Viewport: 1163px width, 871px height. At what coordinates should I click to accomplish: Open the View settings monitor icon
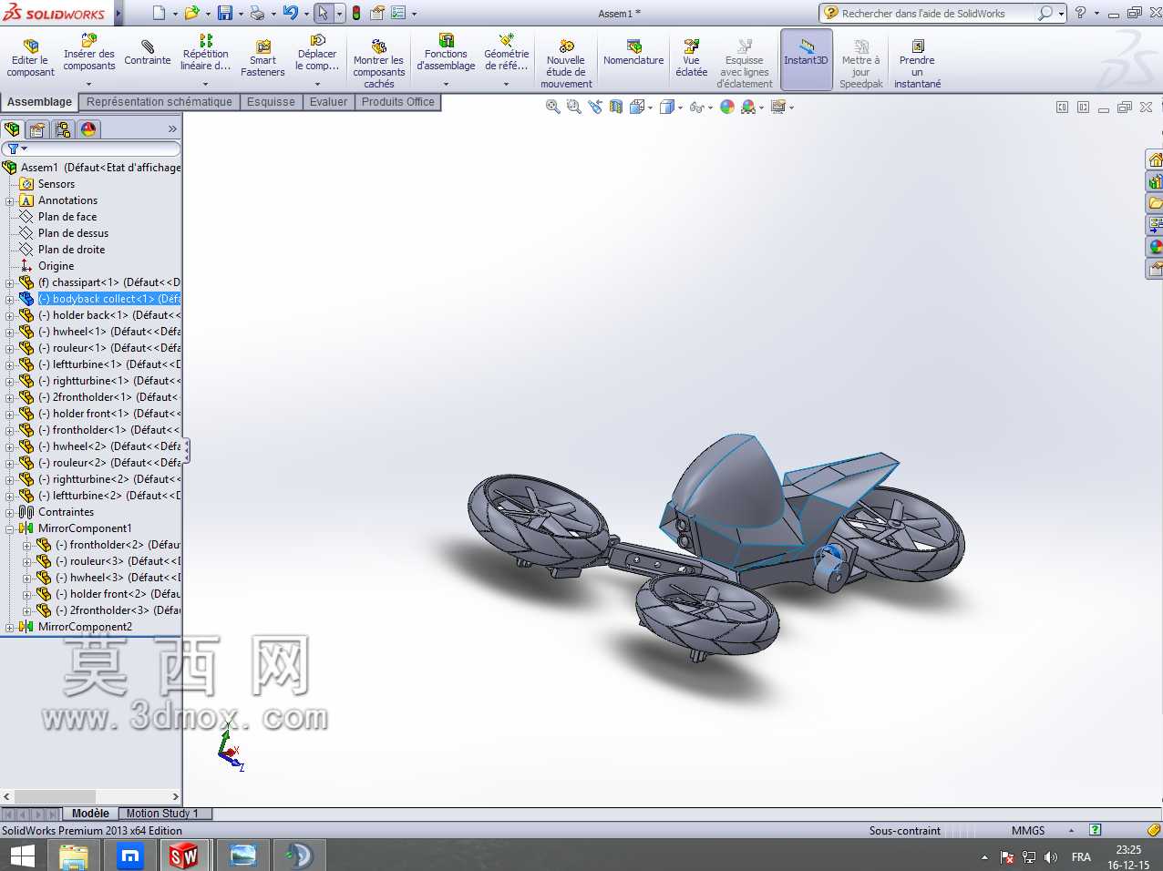[778, 107]
